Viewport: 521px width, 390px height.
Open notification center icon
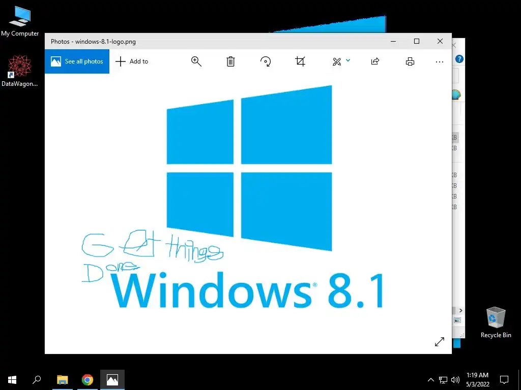pyautogui.click(x=504, y=380)
